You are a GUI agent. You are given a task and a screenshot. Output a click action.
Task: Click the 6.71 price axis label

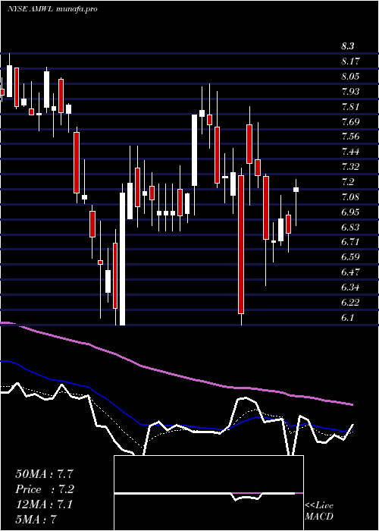click(x=350, y=242)
